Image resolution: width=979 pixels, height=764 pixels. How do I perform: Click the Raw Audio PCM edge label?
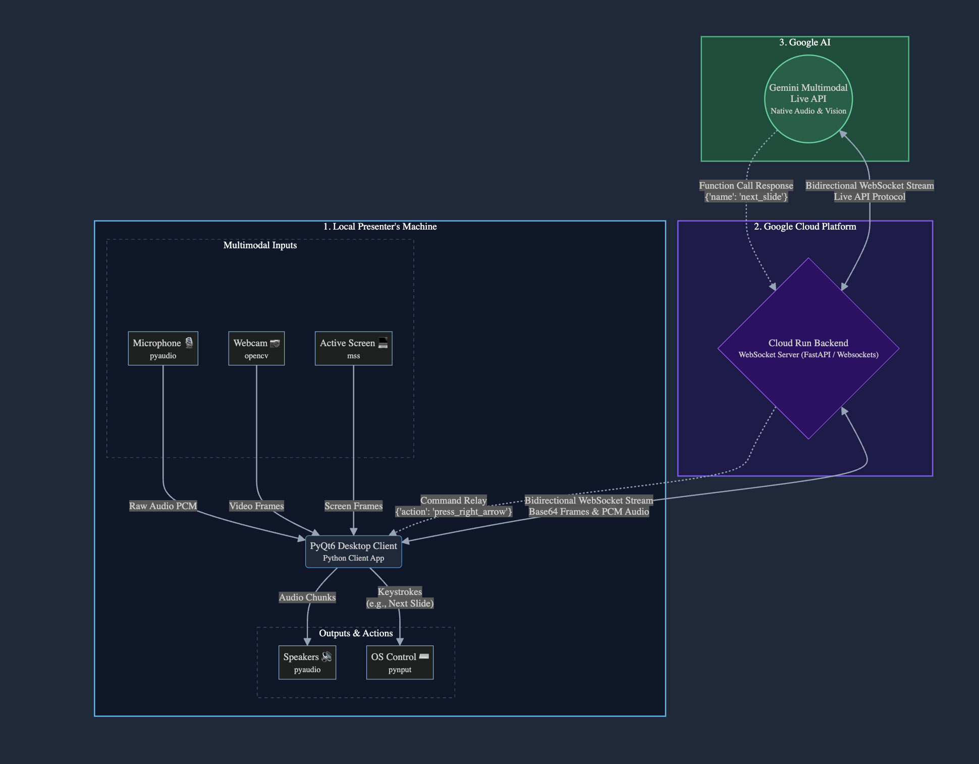tap(162, 506)
